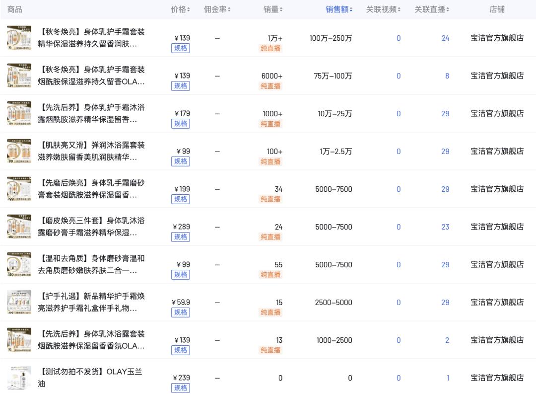
Task: Open the 24 关联直播 link on the first row
Action: [446, 38]
